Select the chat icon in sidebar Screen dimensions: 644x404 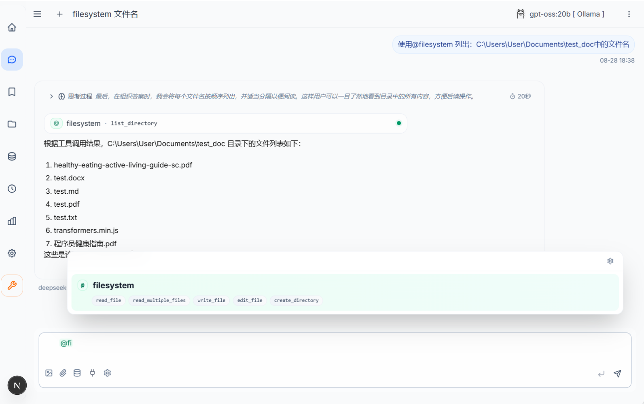tap(12, 60)
